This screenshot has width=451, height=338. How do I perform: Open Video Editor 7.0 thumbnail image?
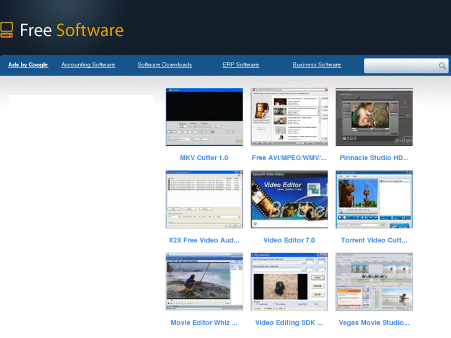click(x=289, y=199)
